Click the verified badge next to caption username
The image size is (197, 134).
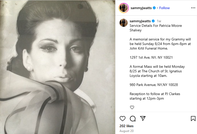153,21
